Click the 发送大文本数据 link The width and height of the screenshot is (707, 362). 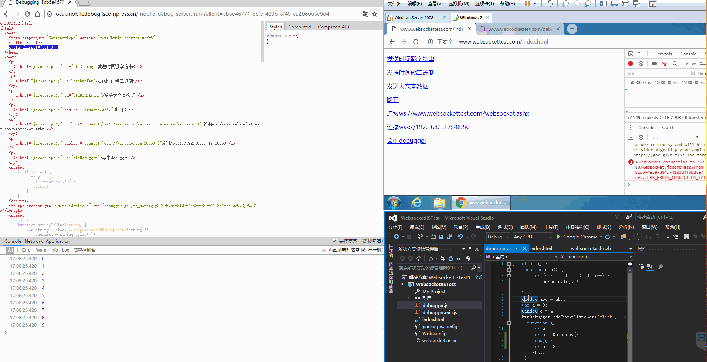(407, 86)
